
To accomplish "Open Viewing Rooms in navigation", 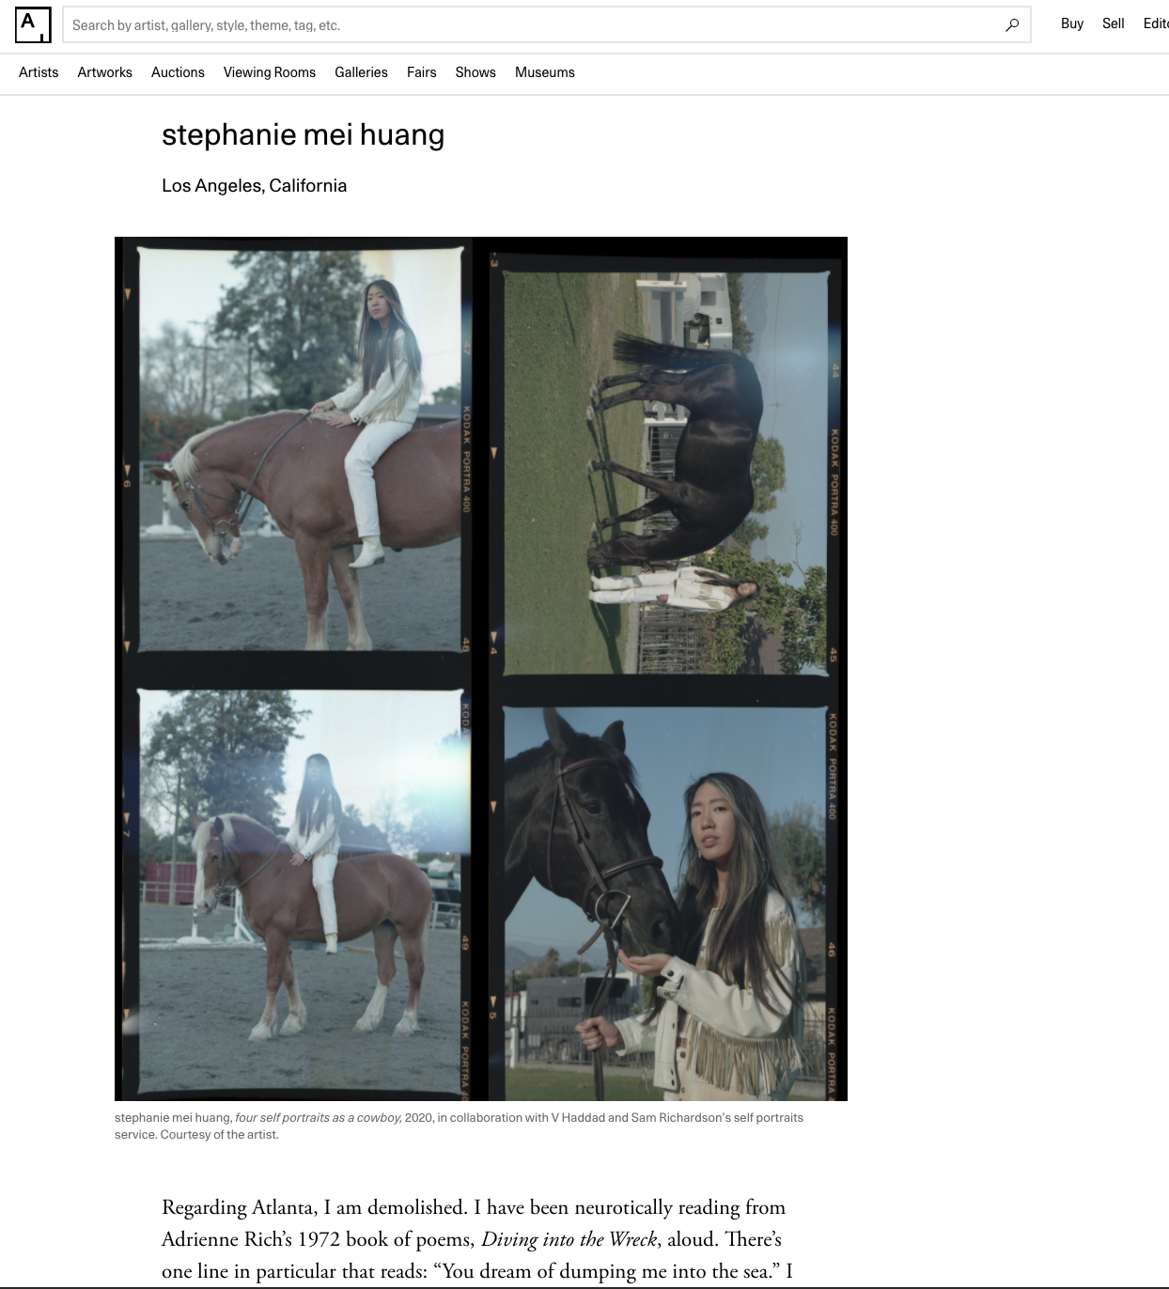I will (270, 72).
